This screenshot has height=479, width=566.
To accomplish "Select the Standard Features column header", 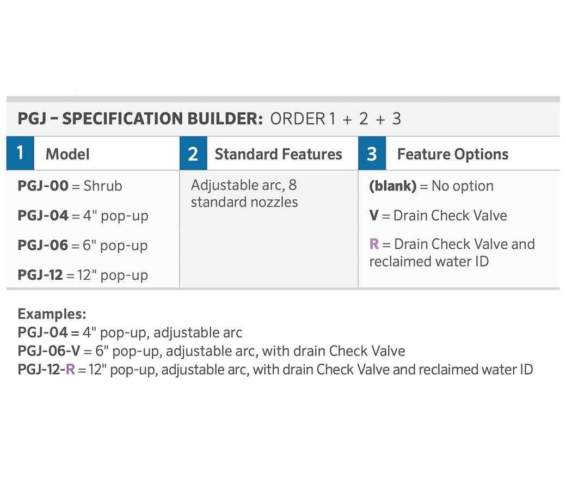I will pyautogui.click(x=278, y=154).
